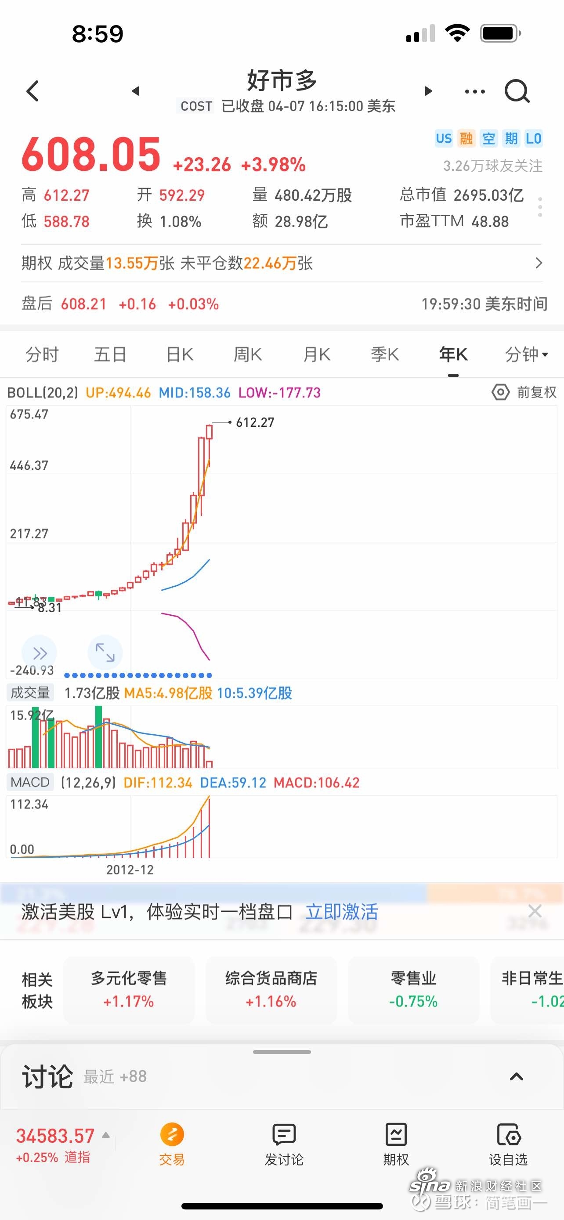Tap 讨论 discussion heading

[x=47, y=1076]
